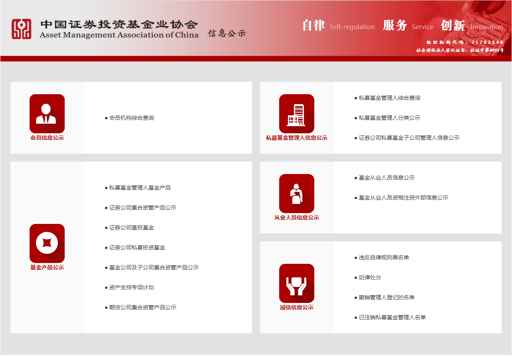Open the 诚信信息公示 hands icon
This screenshot has width=512, height=356.
(297, 283)
